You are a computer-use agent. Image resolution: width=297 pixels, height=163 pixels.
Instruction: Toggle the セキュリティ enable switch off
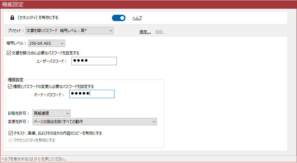(x=119, y=18)
